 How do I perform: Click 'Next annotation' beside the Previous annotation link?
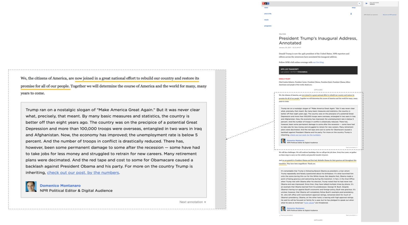click(x=351, y=215)
